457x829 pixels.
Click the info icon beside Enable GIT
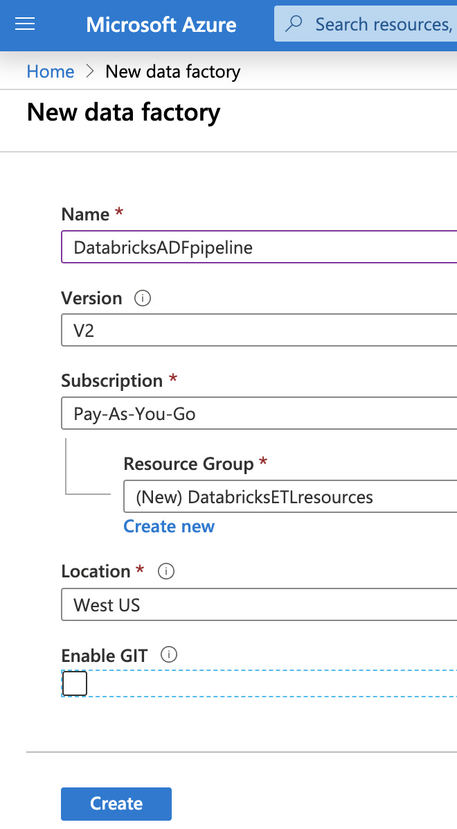(x=169, y=655)
